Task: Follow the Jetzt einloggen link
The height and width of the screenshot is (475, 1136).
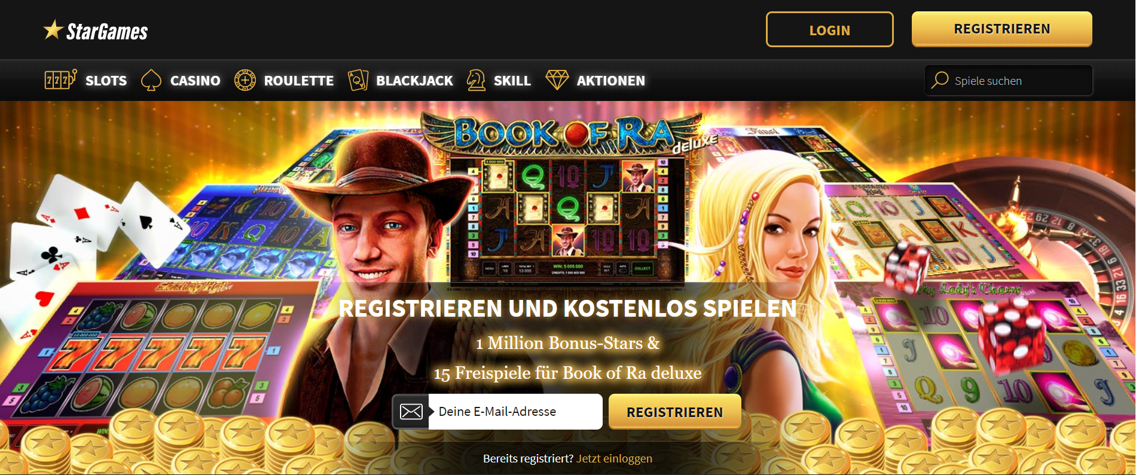Action: pyautogui.click(x=614, y=458)
